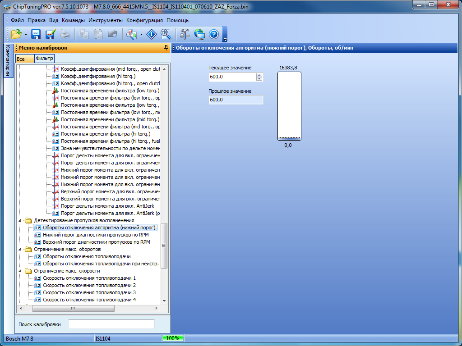Collapse the Детектирование пропусков воспламенения folder
The width and height of the screenshot is (462, 346).
[x=20, y=220]
